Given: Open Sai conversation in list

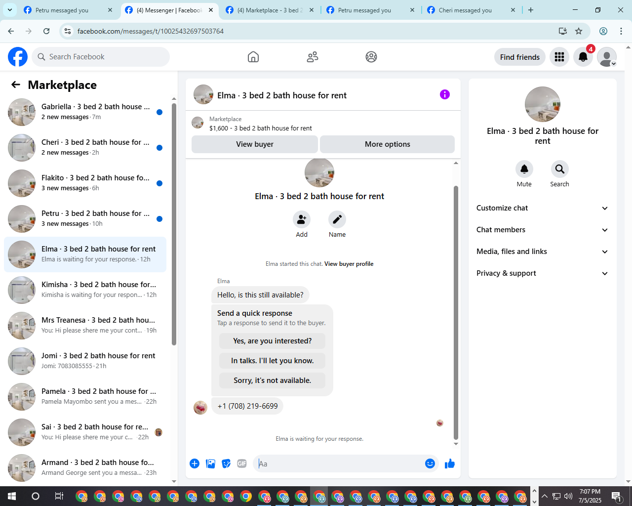Looking at the screenshot, I should pyautogui.click(x=85, y=432).
